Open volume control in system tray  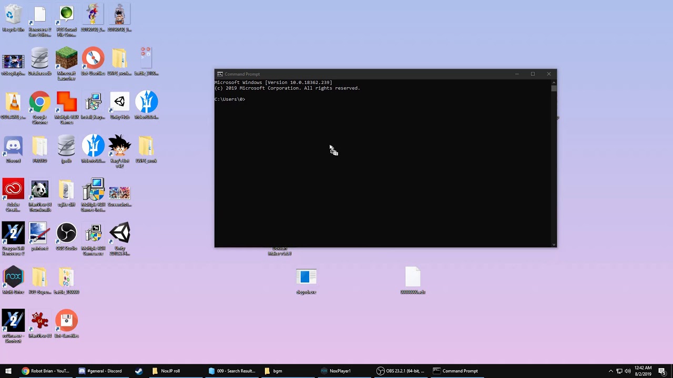[x=628, y=371]
